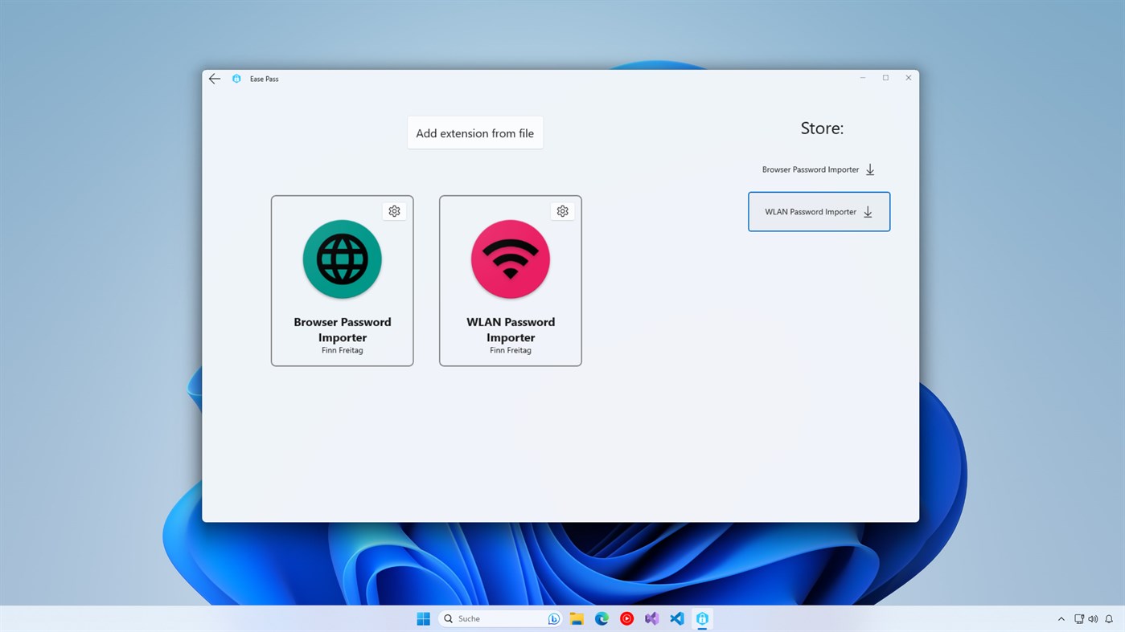
Task: Activate the Ease Pass taskbar icon
Action: [x=701, y=618]
